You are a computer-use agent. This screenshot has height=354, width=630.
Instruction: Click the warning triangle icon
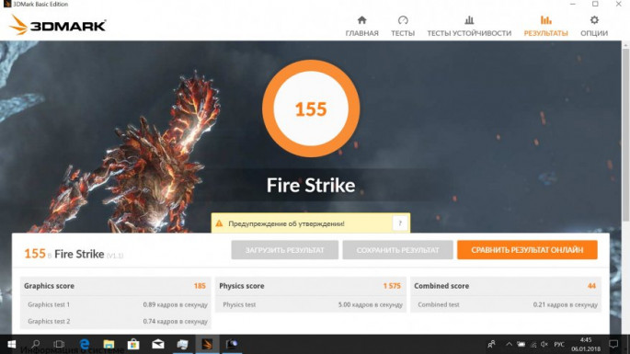pos(219,223)
